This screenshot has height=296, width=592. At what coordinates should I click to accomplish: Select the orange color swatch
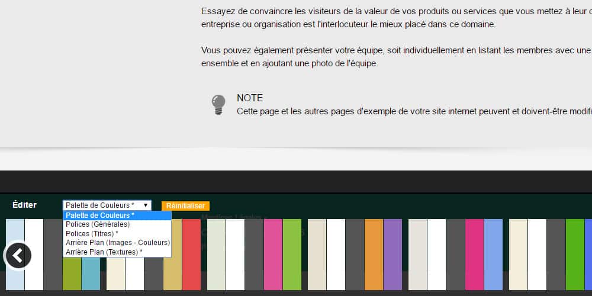[374, 255]
